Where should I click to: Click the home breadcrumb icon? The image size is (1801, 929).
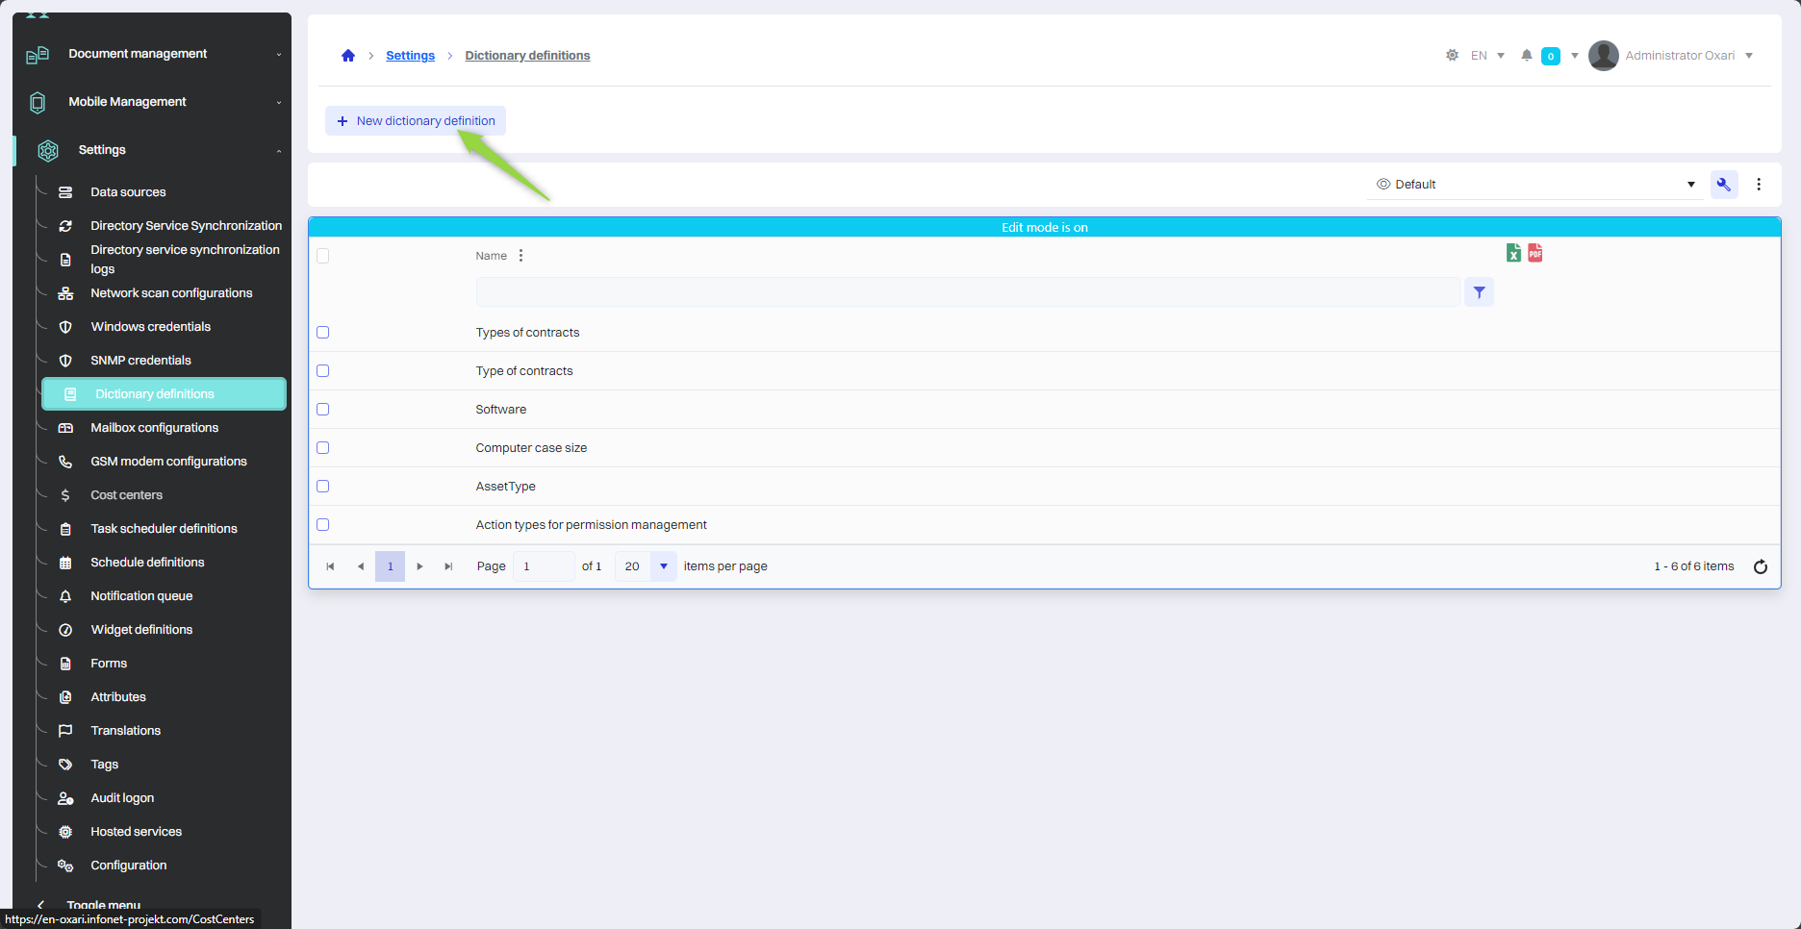(x=348, y=56)
